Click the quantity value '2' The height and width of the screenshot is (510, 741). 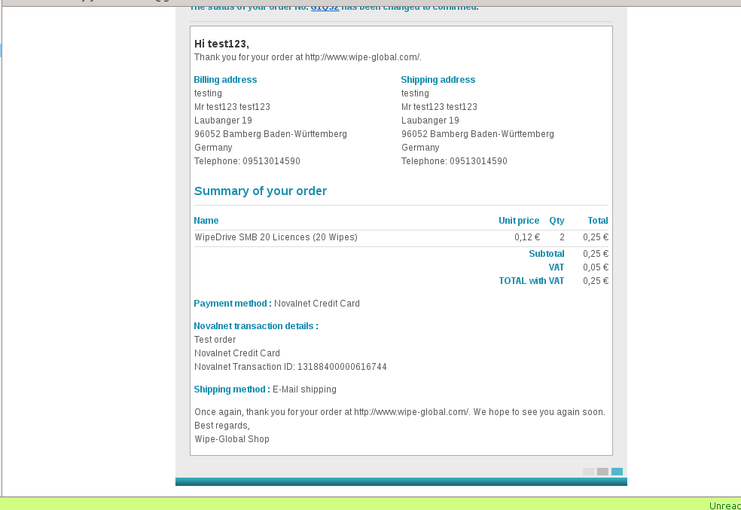coord(562,237)
